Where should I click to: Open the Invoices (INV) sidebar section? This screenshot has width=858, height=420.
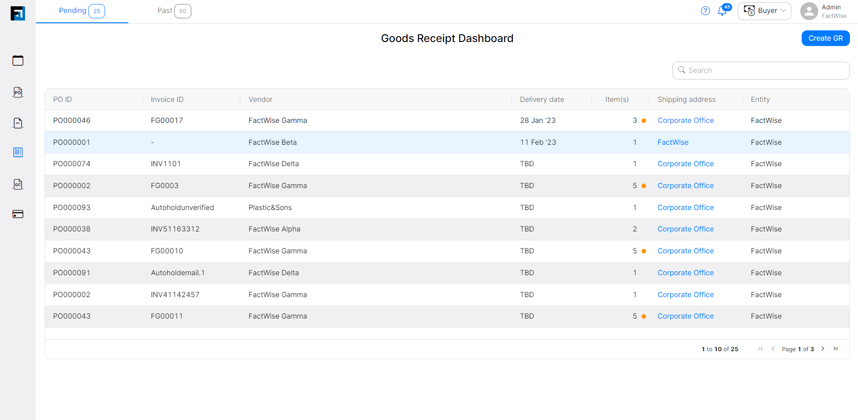[x=18, y=123]
